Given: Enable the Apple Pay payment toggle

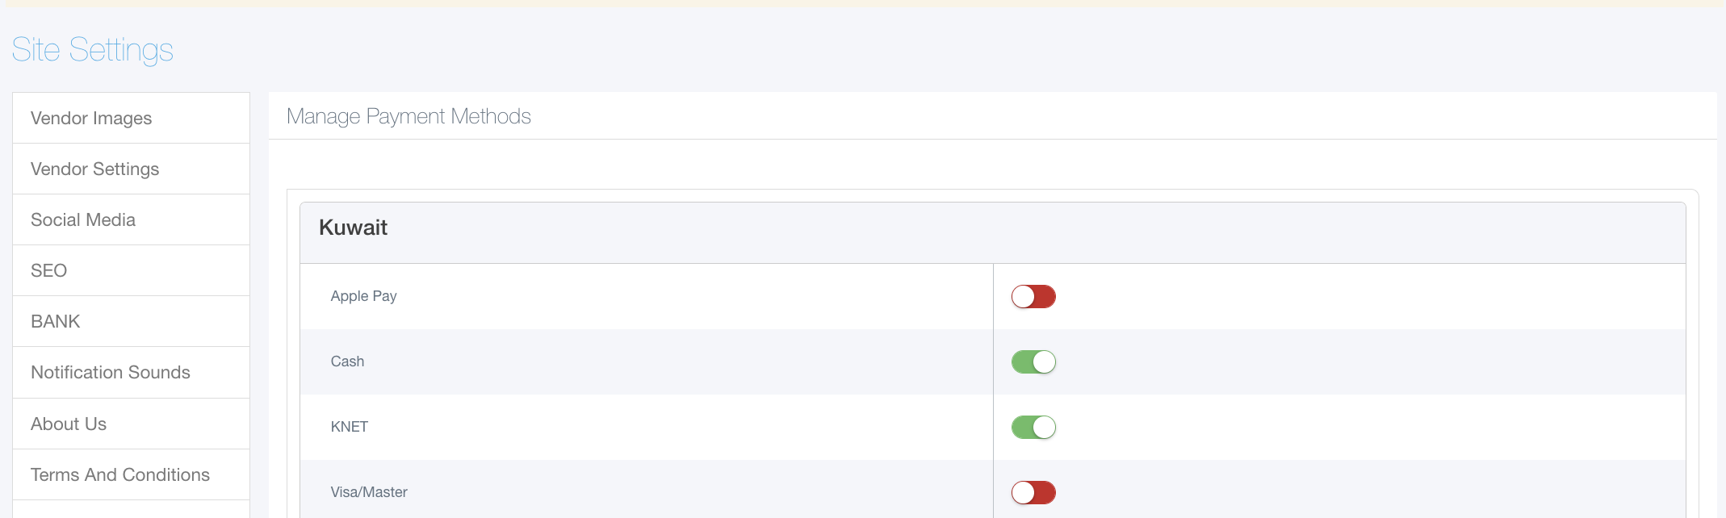Looking at the screenshot, I should 1033,297.
